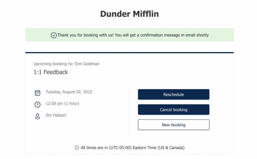Click the Dunder Mifflin page heading
The height and width of the screenshot is (159, 257).
click(x=129, y=14)
